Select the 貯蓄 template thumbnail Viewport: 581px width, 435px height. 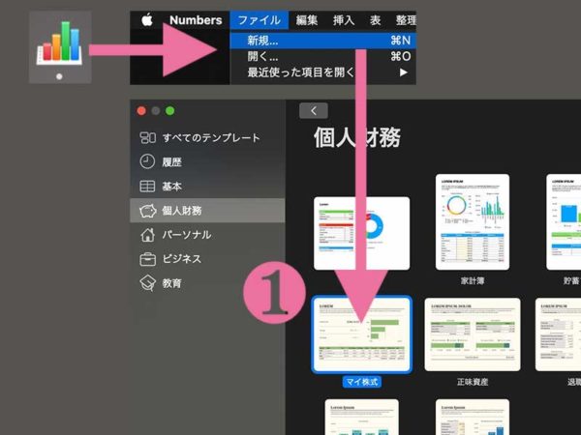(564, 222)
